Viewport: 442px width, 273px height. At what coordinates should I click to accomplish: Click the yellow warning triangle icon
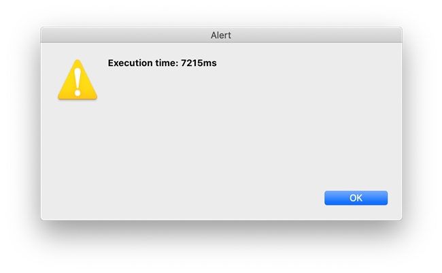point(78,81)
